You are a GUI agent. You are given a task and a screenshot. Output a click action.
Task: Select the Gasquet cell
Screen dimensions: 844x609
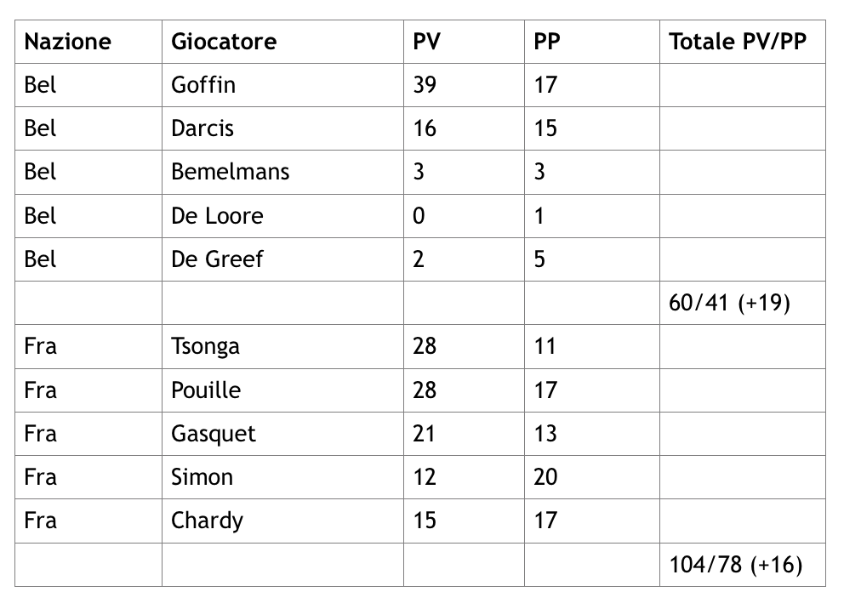(214, 434)
